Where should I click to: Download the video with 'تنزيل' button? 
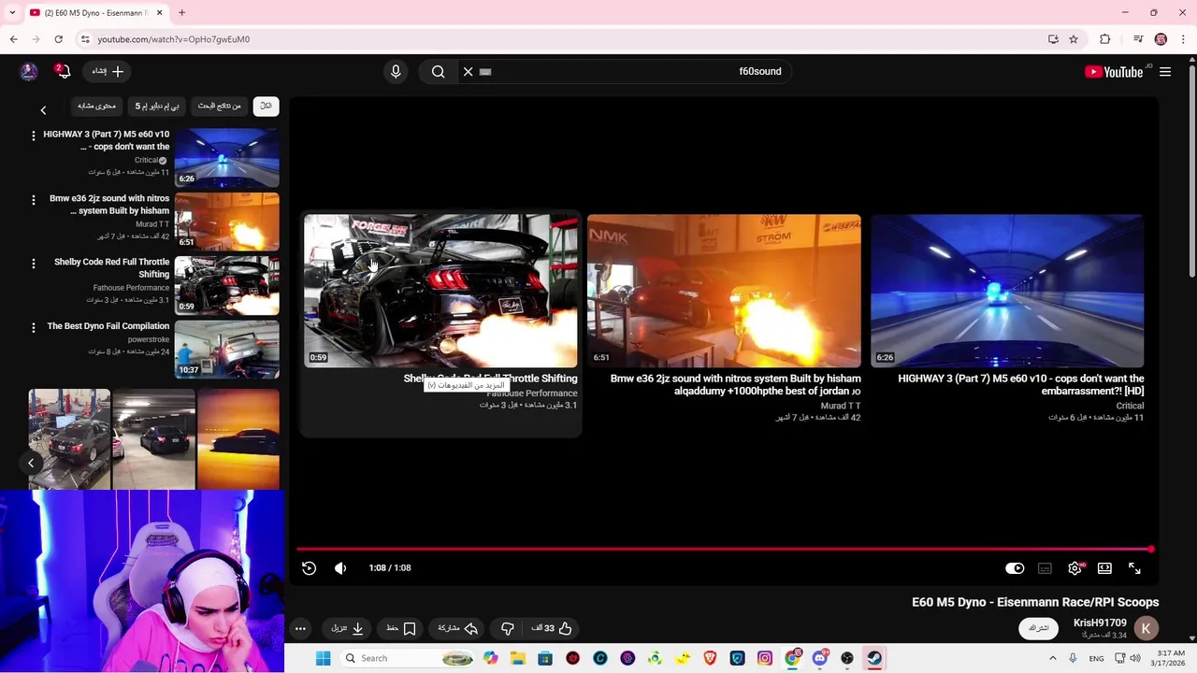coord(347,629)
